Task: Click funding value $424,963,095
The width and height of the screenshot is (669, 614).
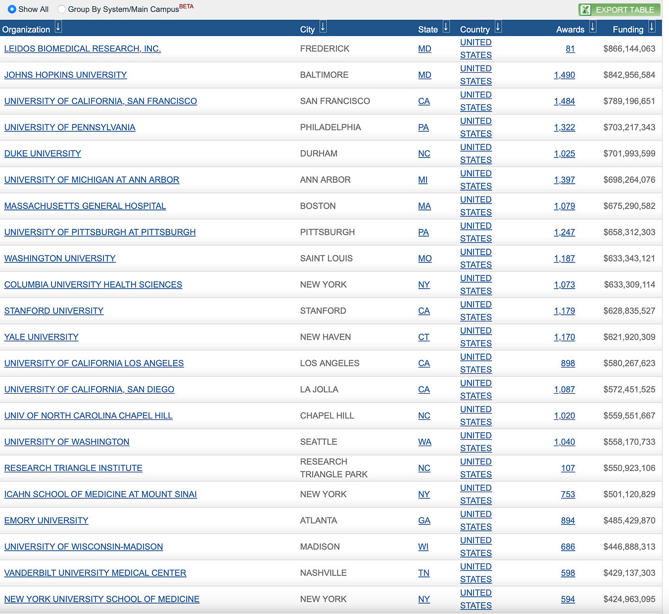Action: [629, 600]
